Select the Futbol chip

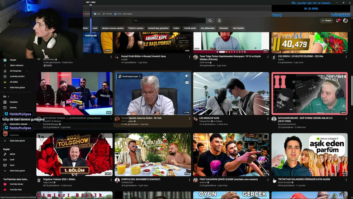coord(176,28)
